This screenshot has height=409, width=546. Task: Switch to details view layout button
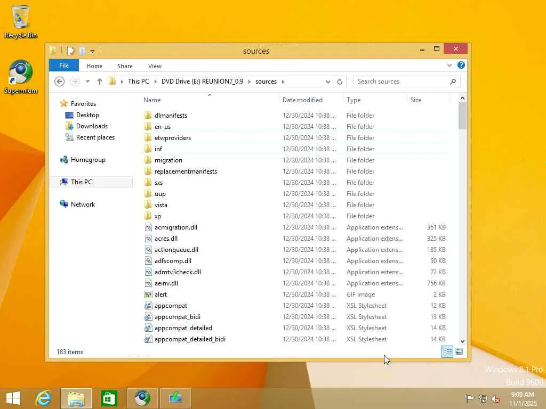(x=447, y=351)
